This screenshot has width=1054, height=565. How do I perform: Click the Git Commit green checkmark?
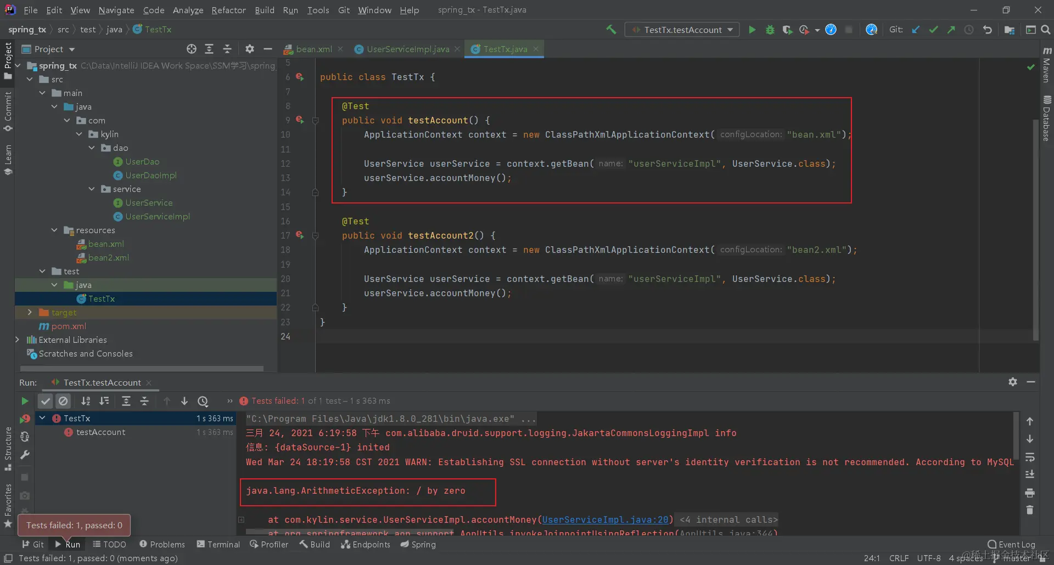click(933, 30)
